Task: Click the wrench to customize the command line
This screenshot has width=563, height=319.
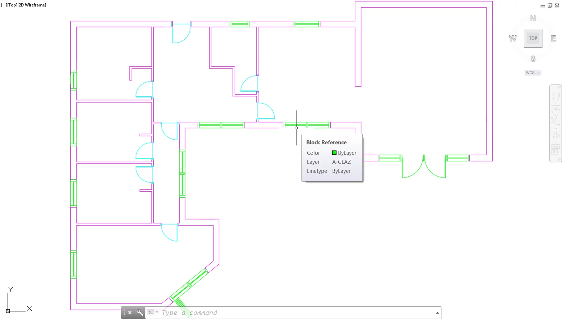Action: [140, 313]
